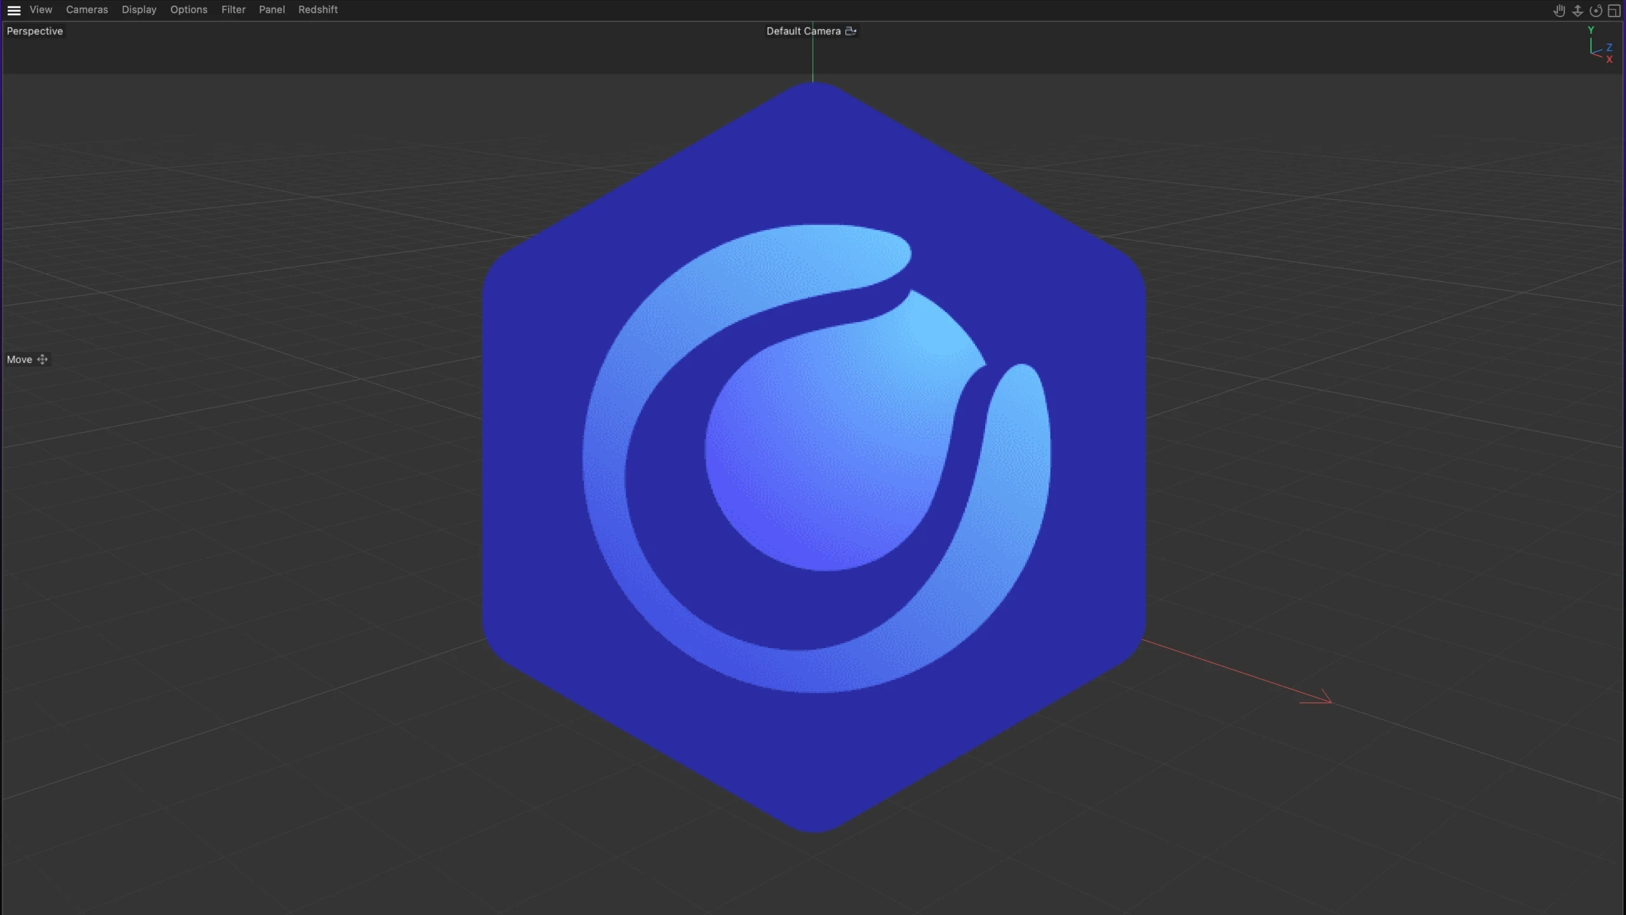Open the Options menu

(189, 10)
